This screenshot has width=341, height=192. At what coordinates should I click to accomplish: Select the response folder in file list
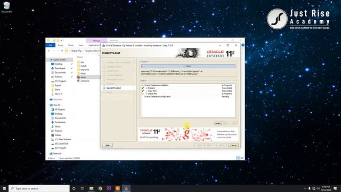point(85,70)
